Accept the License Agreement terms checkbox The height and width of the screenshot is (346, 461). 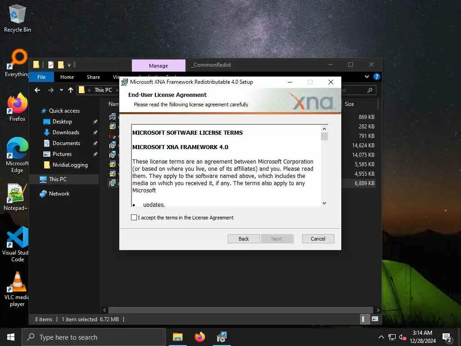pos(134,218)
